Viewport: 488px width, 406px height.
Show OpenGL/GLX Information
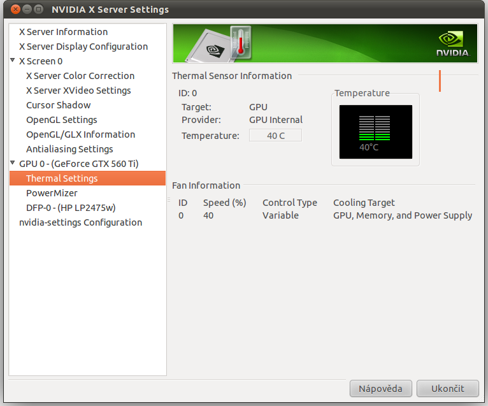(x=80, y=134)
